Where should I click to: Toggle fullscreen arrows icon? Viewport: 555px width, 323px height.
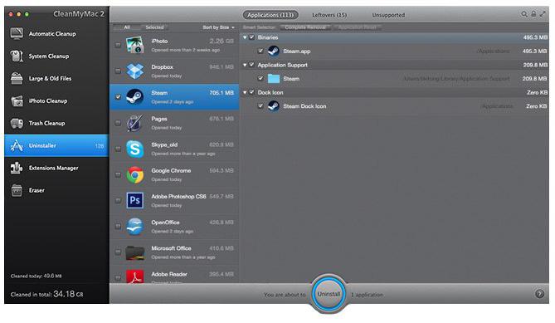point(543,14)
